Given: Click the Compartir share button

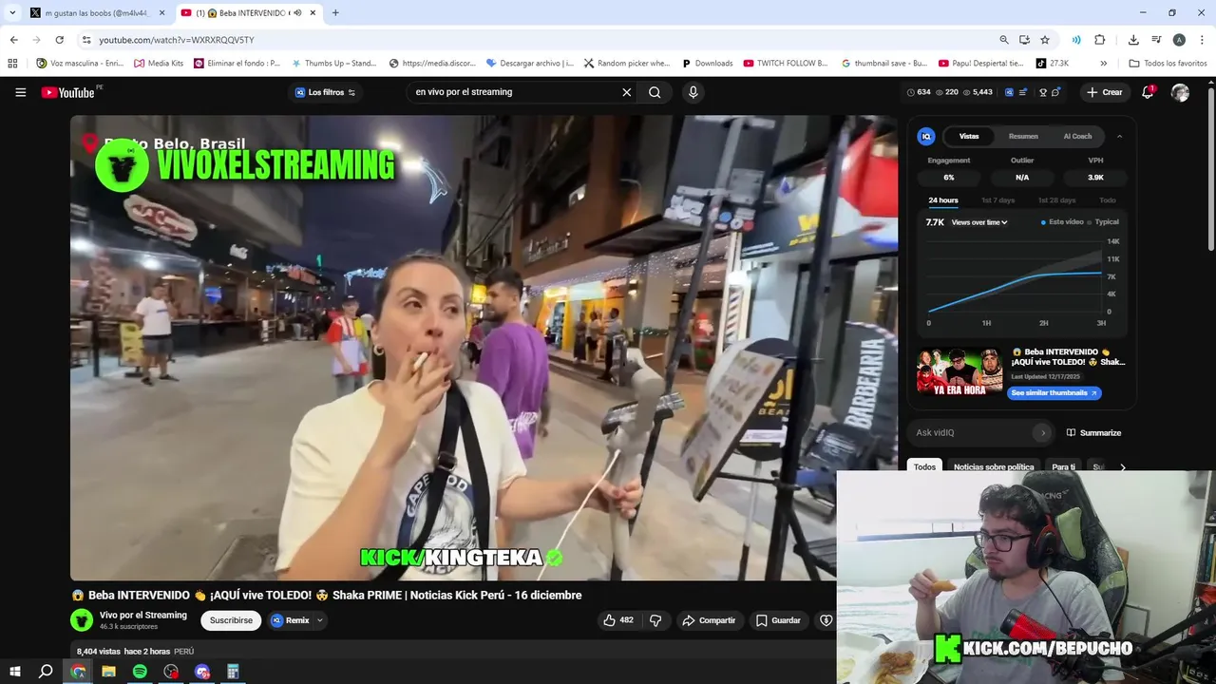Looking at the screenshot, I should click(x=709, y=620).
